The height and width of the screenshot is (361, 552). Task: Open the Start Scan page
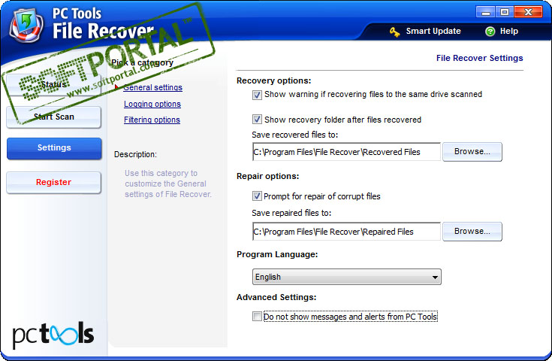pos(54,117)
